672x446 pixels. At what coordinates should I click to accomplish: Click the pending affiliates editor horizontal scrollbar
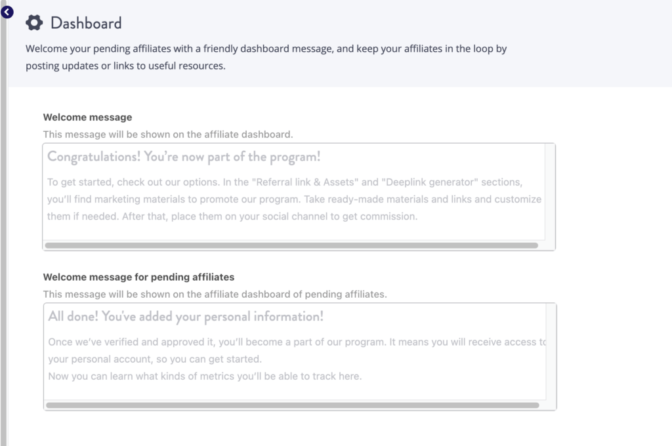click(293, 405)
